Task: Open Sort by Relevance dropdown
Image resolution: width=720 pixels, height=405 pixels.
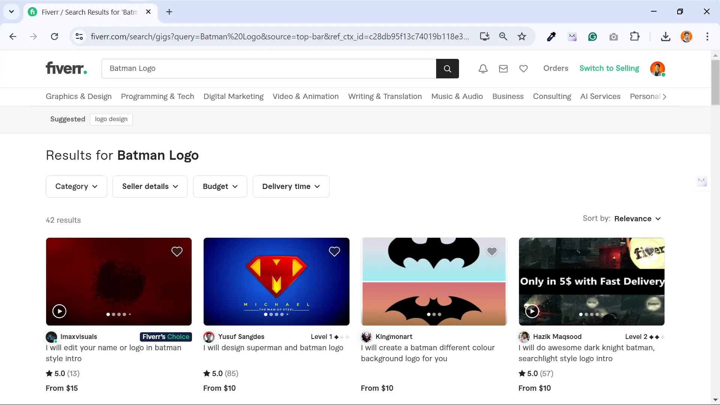Action: pos(637,219)
